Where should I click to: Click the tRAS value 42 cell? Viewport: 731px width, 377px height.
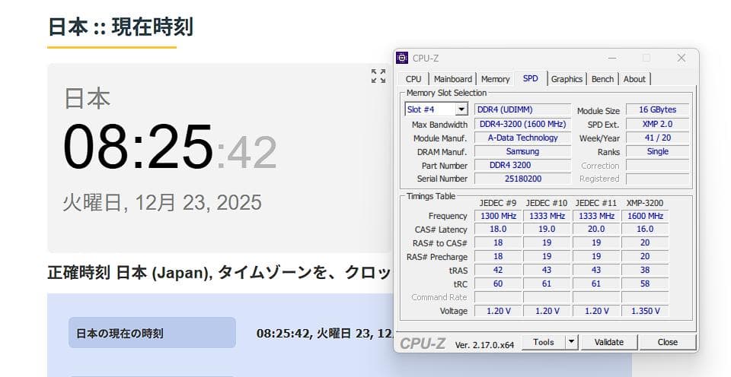pyautogui.click(x=498, y=270)
